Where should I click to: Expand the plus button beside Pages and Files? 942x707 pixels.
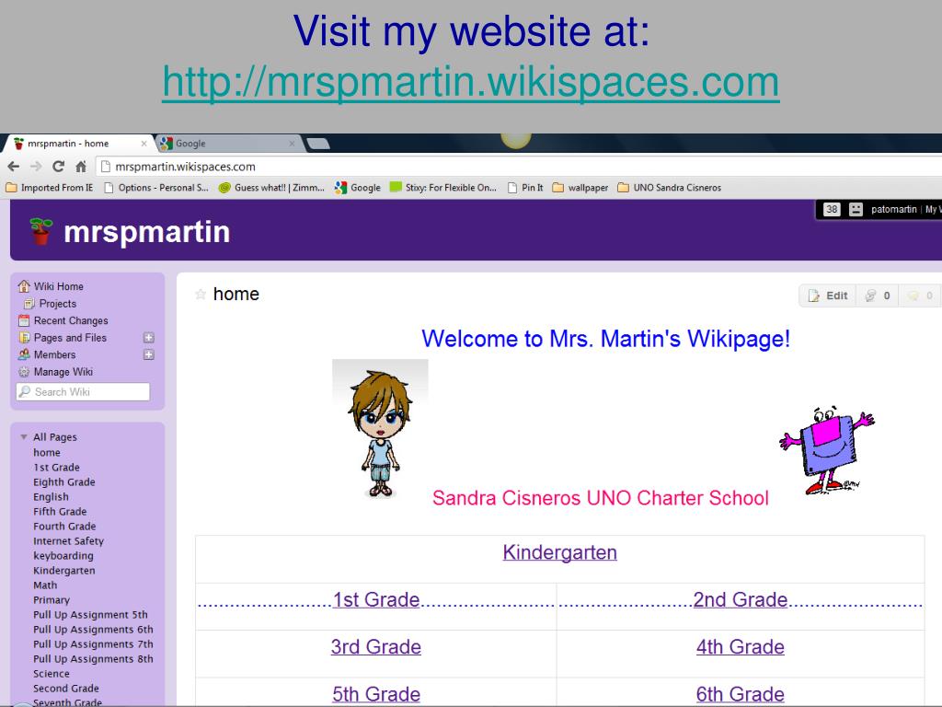(x=149, y=338)
